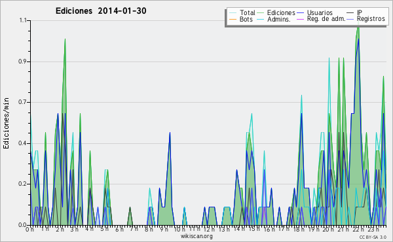This screenshot has width=393, height=242.
Task: Select the 12 h tick on time axis
Action: (x=209, y=229)
